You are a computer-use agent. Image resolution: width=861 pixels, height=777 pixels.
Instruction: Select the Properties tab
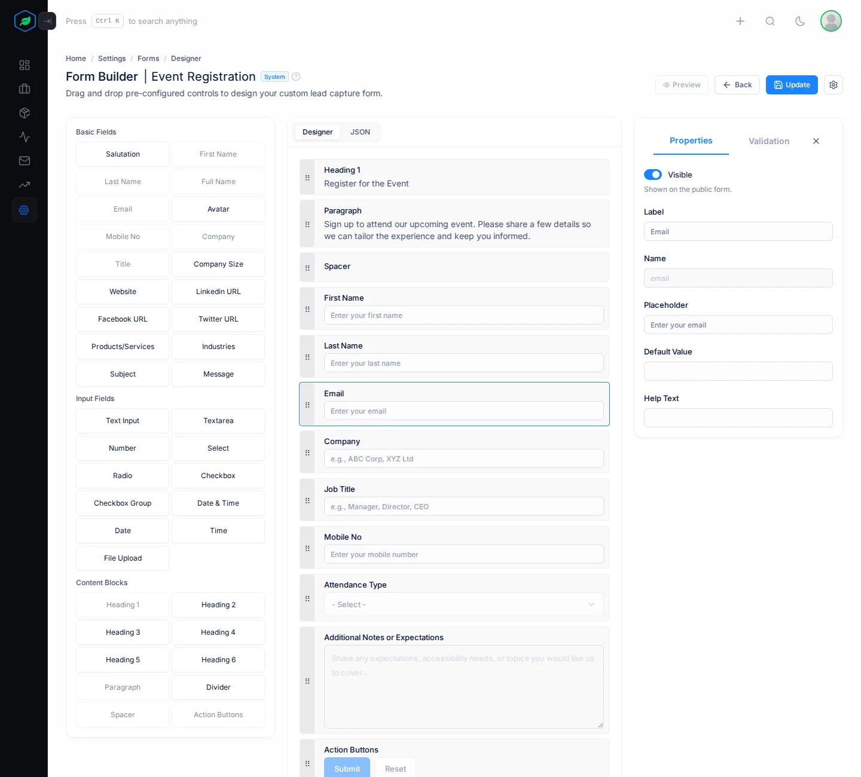click(x=691, y=141)
